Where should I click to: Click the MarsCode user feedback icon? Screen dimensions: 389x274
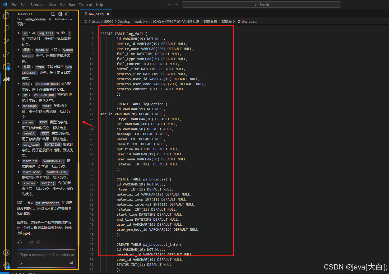click(x=67, y=14)
